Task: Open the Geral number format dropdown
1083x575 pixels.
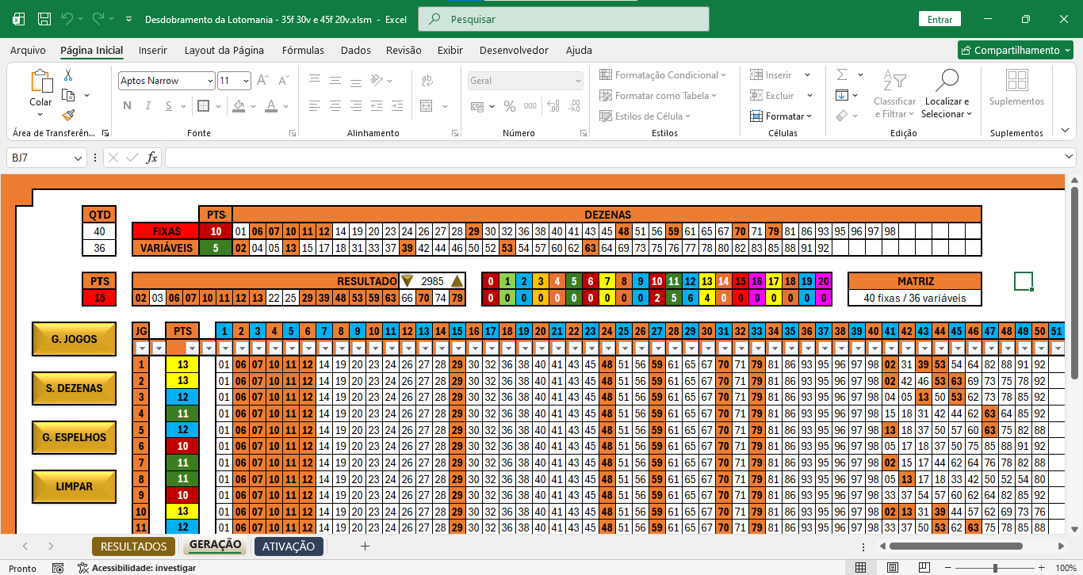Action: click(x=576, y=81)
